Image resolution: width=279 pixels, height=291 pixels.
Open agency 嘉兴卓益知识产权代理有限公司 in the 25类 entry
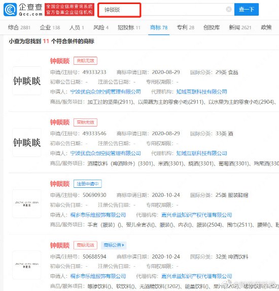pos(197,215)
